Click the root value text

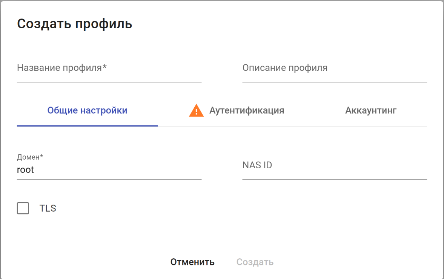tap(25, 170)
